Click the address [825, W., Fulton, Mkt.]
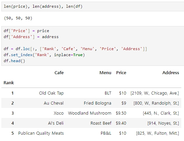This screenshot has height=141, width=184. (158, 133)
